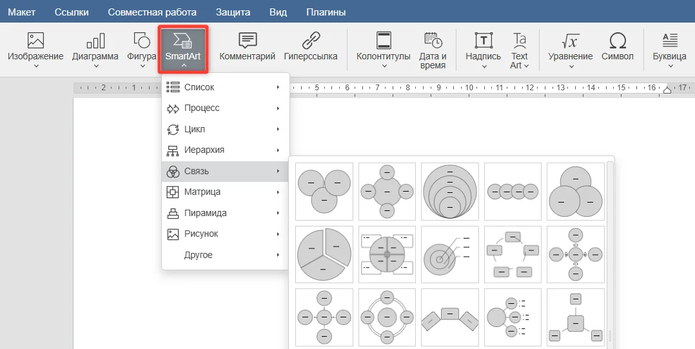The width and height of the screenshot is (695, 349).
Task: Open the Совместная работа tab
Action: 152,12
